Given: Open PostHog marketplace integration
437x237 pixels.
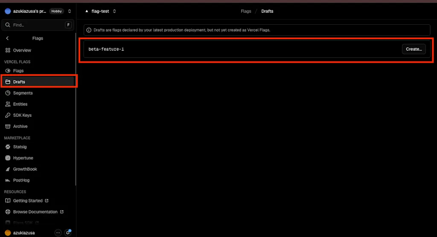Looking at the screenshot, I should [x=38, y=180].
